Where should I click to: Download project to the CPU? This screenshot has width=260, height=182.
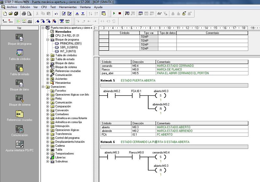click(x=83, y=14)
